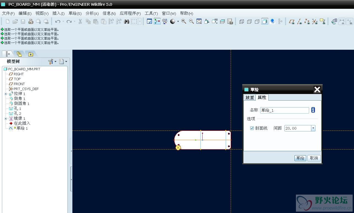
Task: Toggle the spin center icon
Action: click(157, 21)
